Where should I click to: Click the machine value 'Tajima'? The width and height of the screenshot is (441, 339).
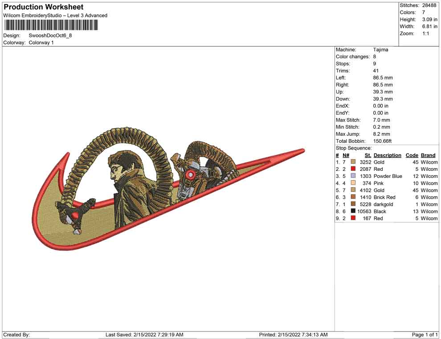(x=380, y=50)
